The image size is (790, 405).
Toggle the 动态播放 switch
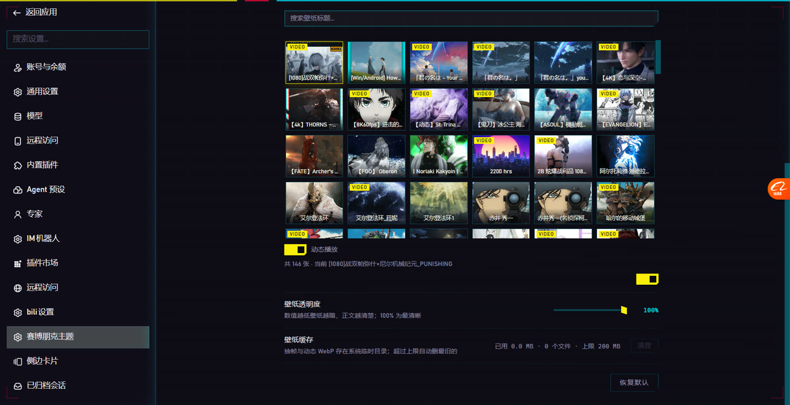tap(295, 249)
